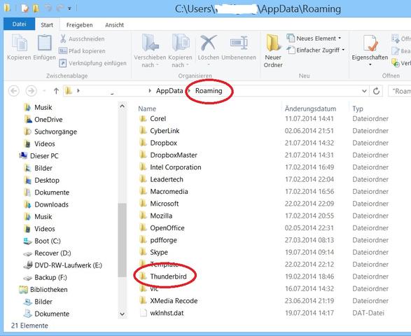
Task: Open the Kopieren nach dropdown
Action: [x=180, y=51]
